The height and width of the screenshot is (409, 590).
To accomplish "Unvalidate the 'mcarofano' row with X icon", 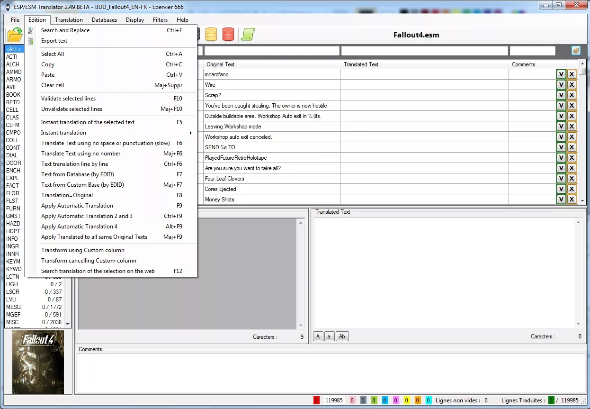I will coord(572,74).
